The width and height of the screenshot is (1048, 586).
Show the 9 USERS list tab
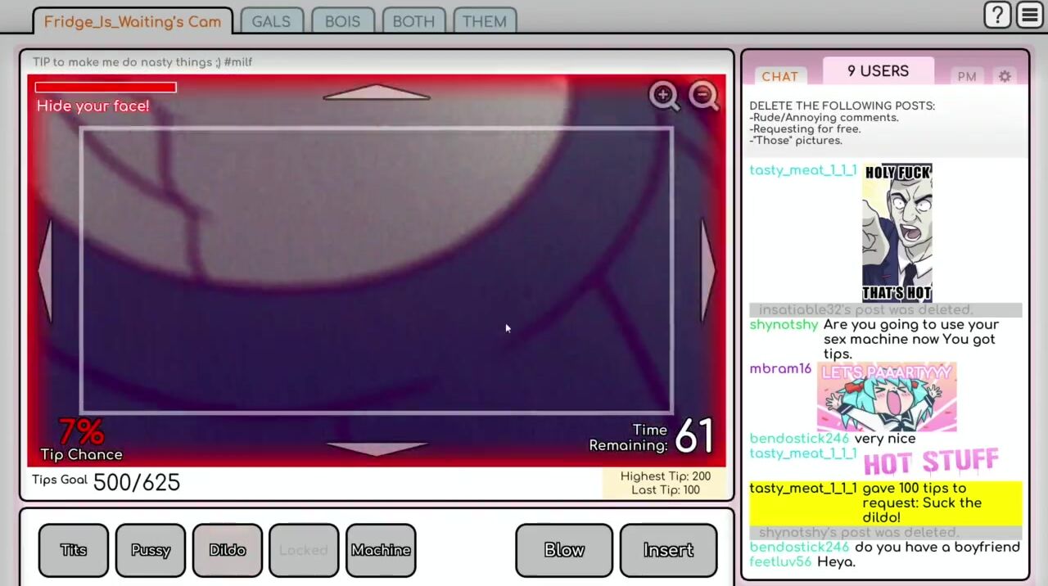coord(878,71)
